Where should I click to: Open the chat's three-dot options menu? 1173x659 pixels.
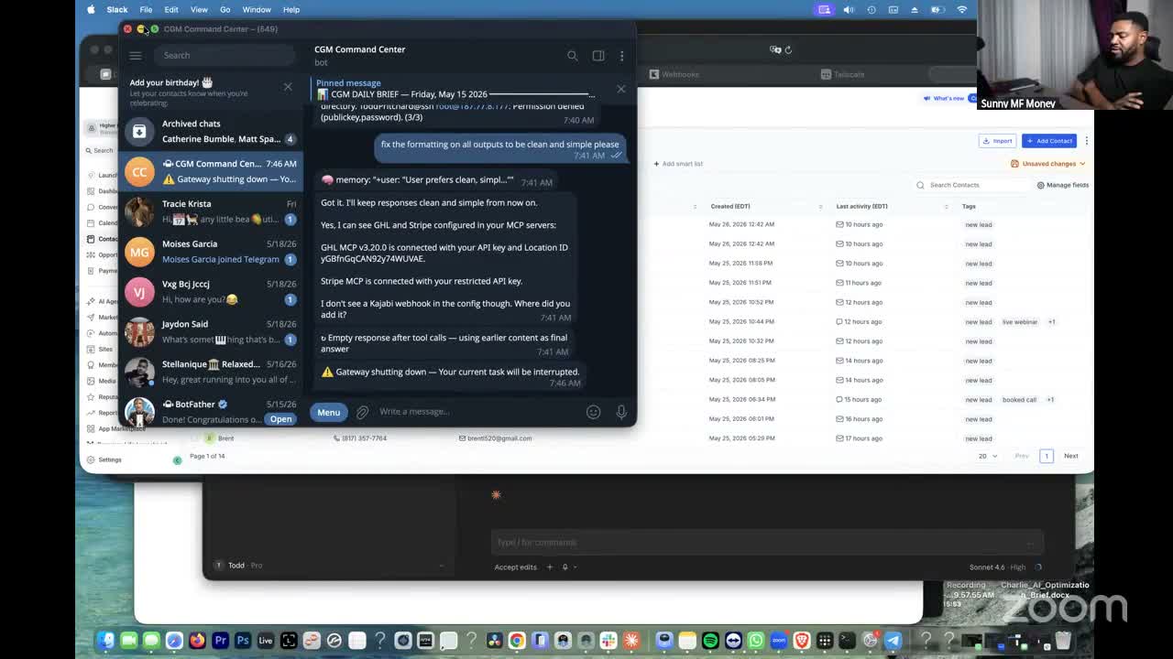click(622, 56)
